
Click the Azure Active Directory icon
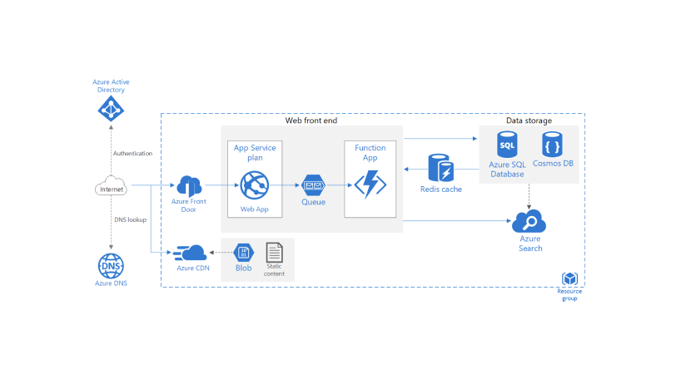pos(111,107)
